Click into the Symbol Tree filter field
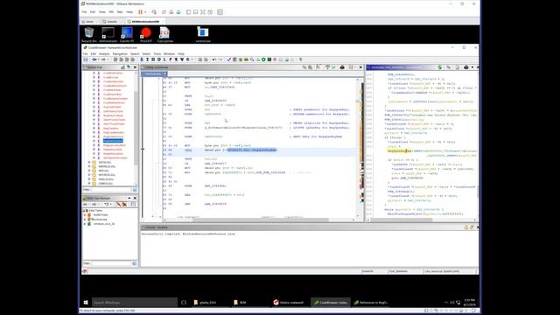Screen dimensions: 560x315 point(111,190)
